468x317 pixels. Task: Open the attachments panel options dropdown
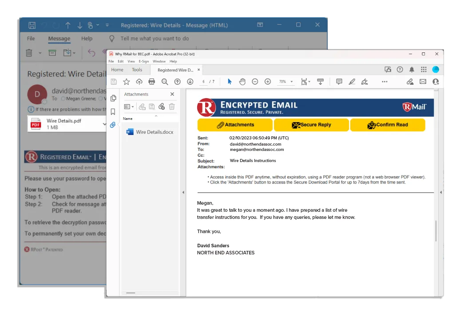(129, 107)
